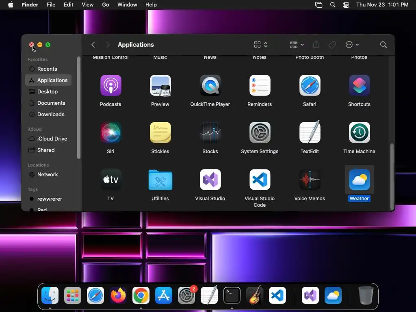Launch Google Chrome from the Dock
Viewport: 416px width, 312px height.
141,295
